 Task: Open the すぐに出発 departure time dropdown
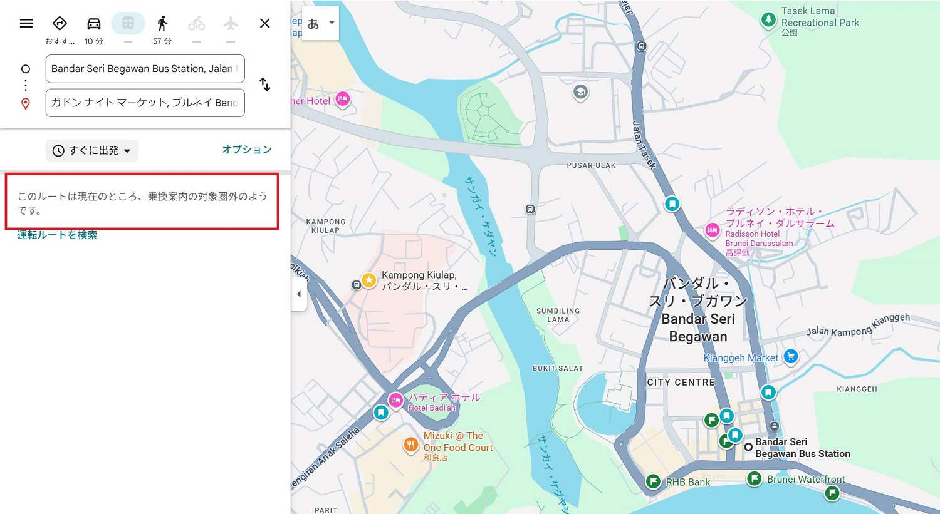point(92,151)
